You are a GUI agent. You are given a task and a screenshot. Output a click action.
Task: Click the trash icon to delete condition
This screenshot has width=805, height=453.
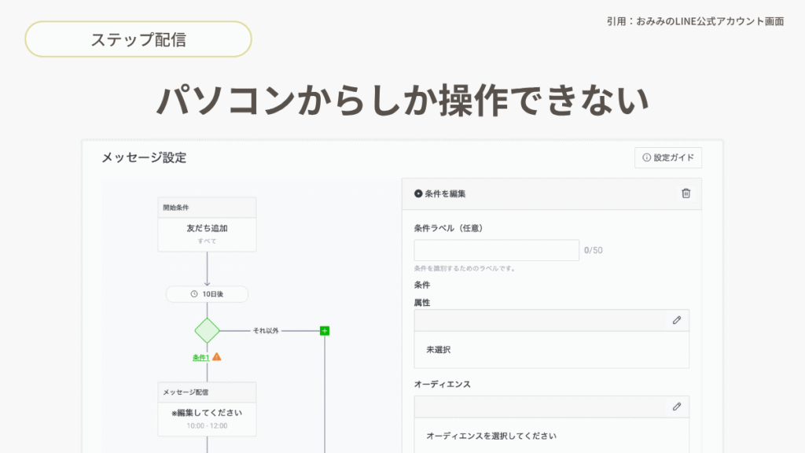pos(686,193)
